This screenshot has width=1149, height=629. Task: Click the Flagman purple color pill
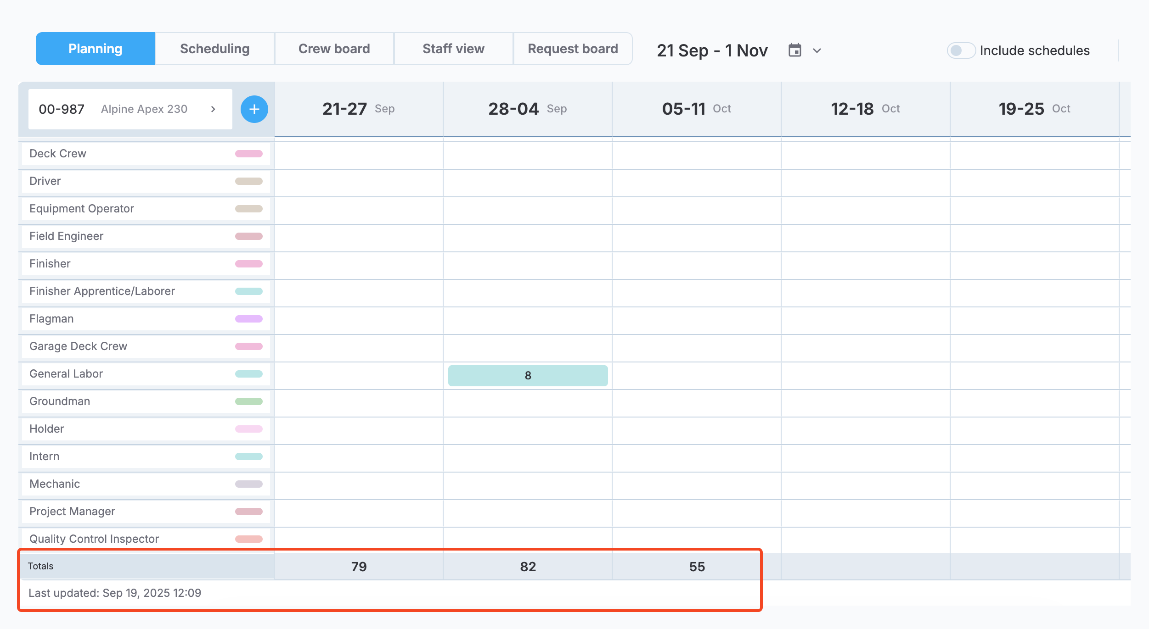coord(248,319)
